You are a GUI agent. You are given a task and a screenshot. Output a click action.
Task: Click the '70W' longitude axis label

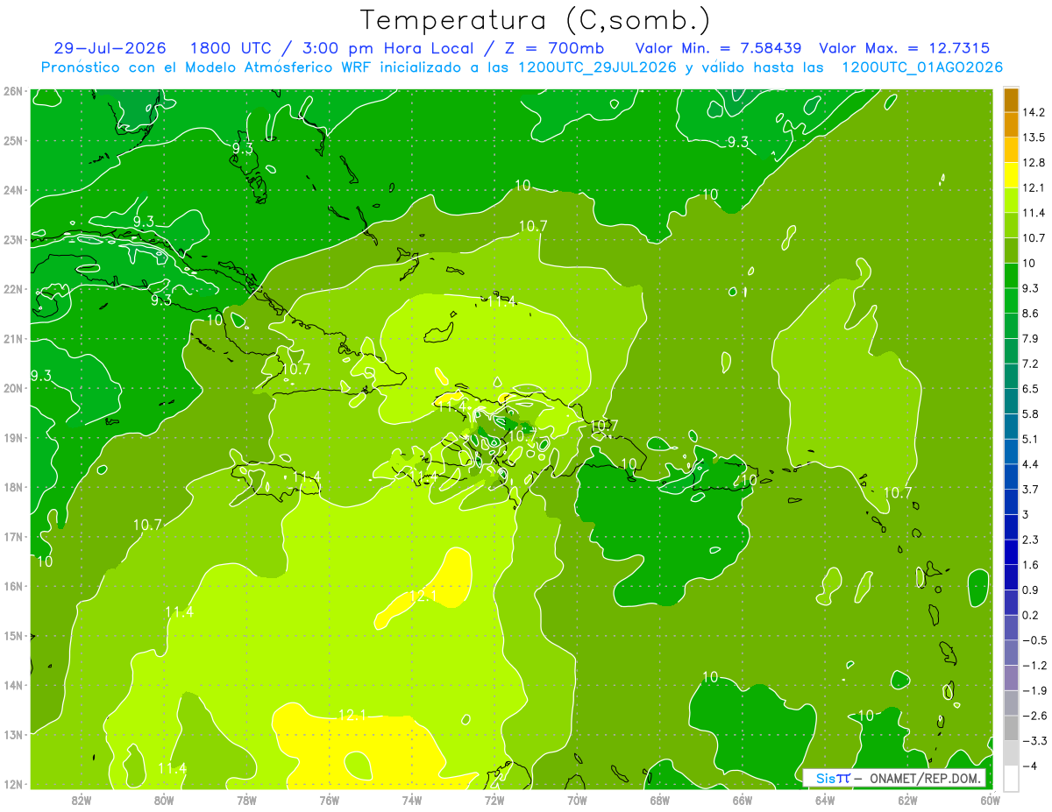pos(577,800)
